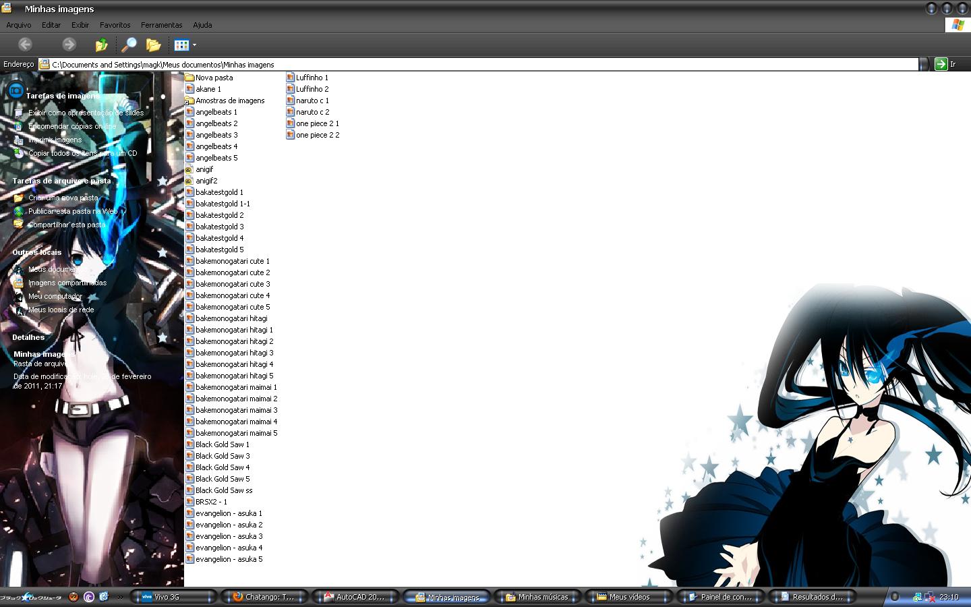Click the system clock showing 23:10
Viewport: 971px width, 607px height.
(x=949, y=597)
